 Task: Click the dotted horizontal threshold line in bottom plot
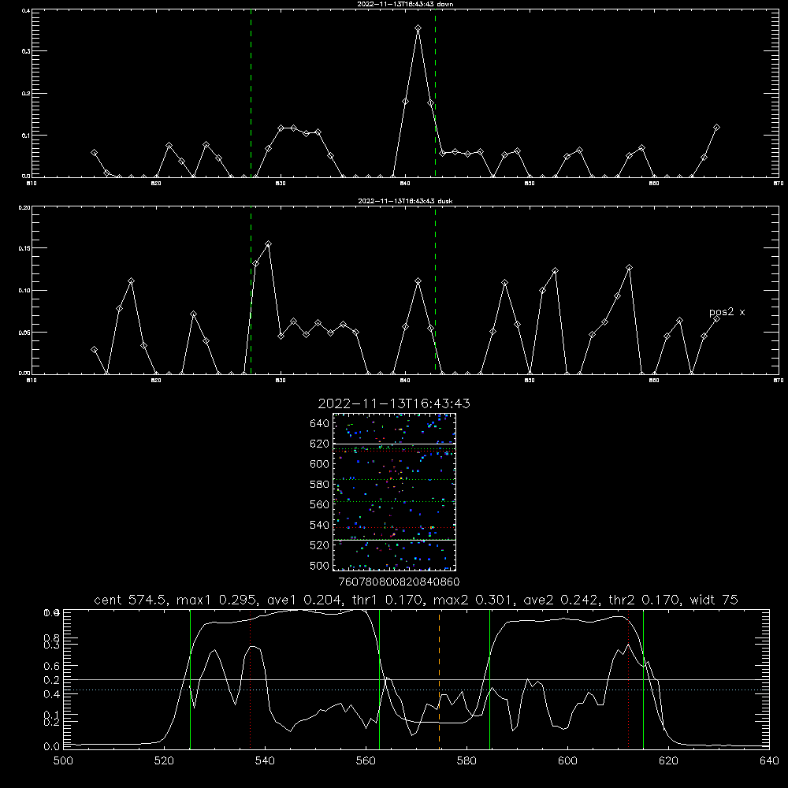coord(416,690)
